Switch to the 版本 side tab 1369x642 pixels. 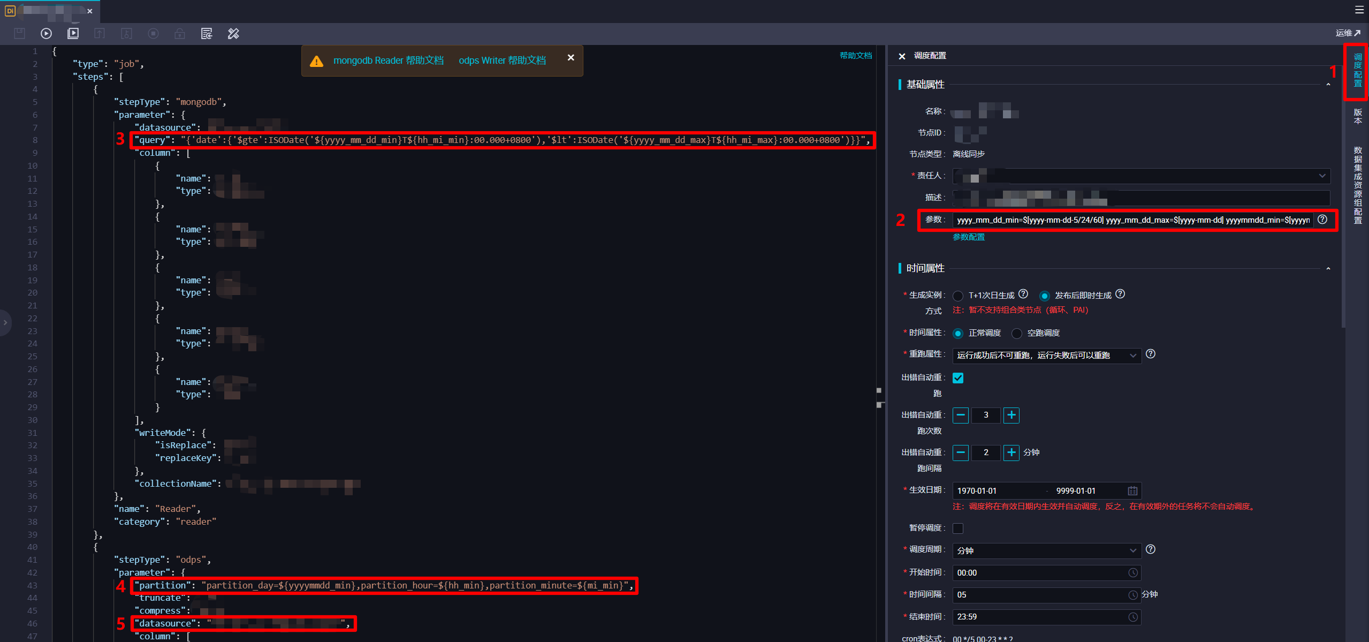point(1357,116)
